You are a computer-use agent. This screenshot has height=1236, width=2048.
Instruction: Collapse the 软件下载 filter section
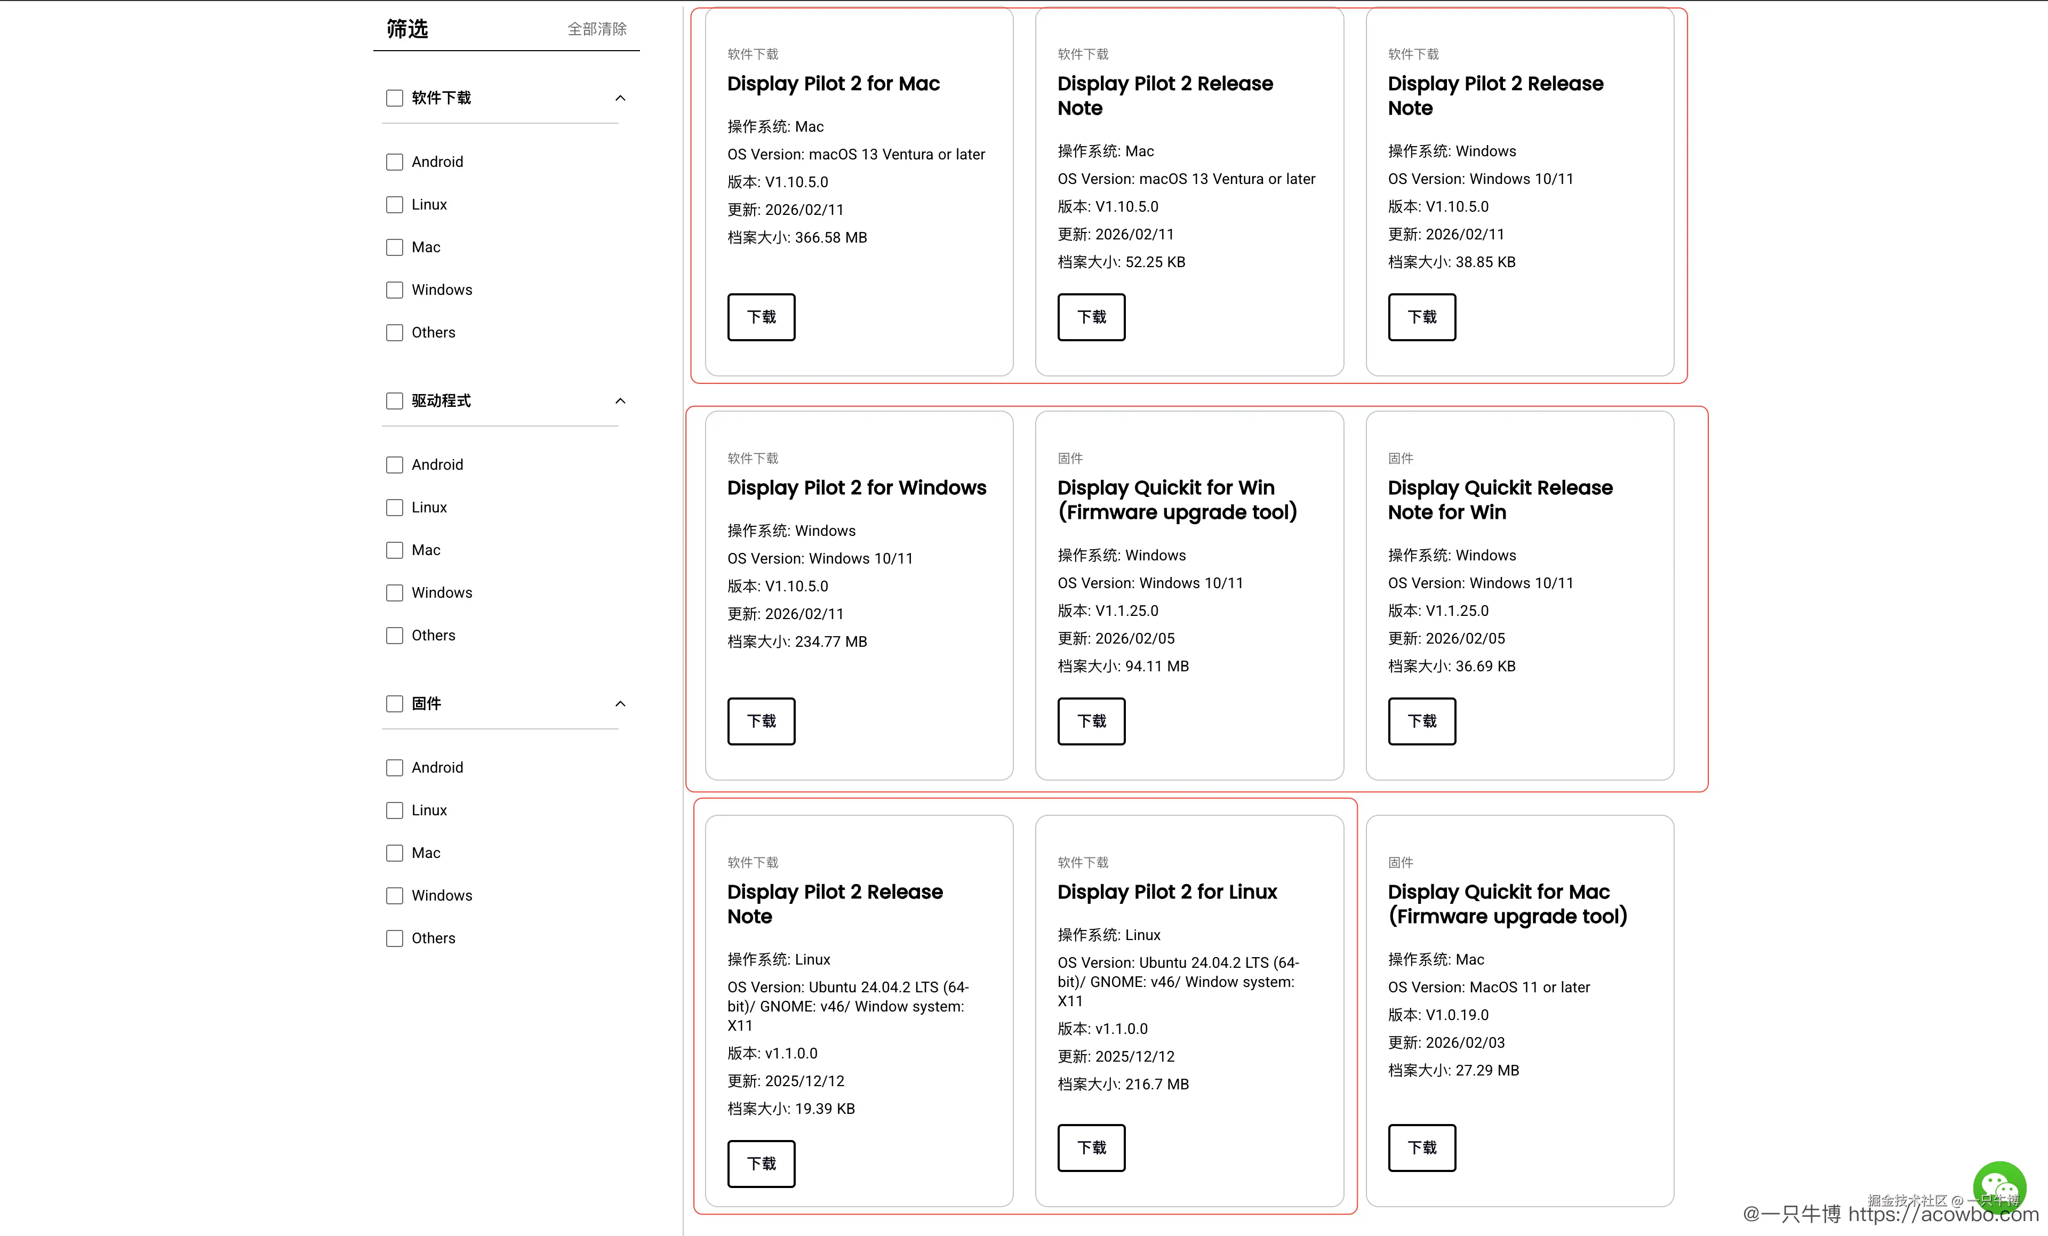coord(620,98)
